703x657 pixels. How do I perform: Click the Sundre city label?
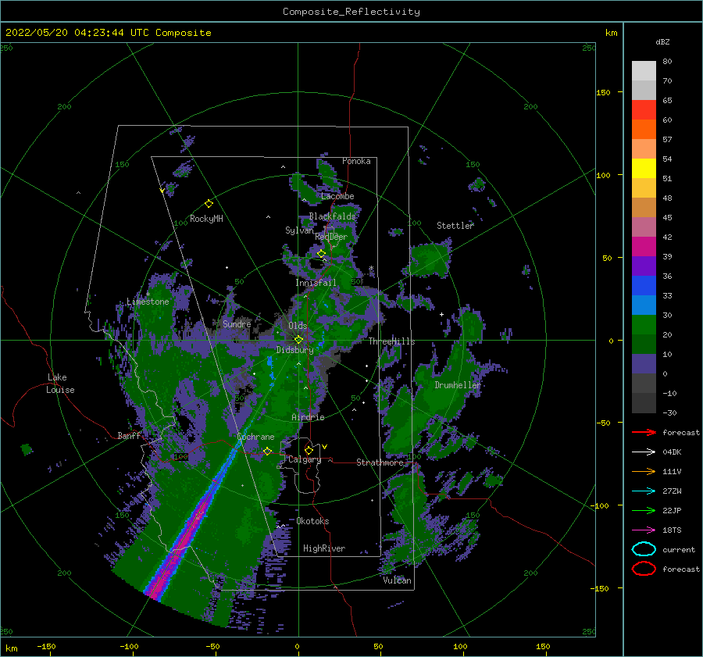click(237, 323)
